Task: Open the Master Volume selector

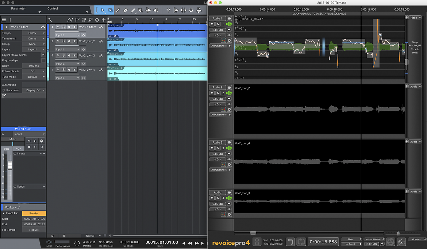Action: tap(374, 239)
